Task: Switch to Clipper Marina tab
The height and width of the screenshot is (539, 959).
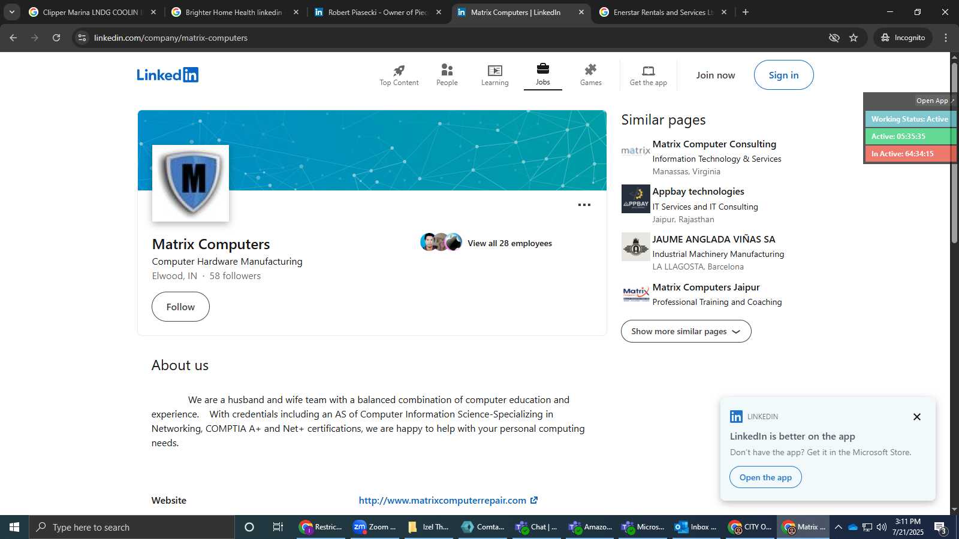Action: point(92,12)
